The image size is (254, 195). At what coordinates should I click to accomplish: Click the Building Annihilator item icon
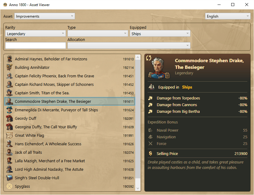tap(9, 67)
